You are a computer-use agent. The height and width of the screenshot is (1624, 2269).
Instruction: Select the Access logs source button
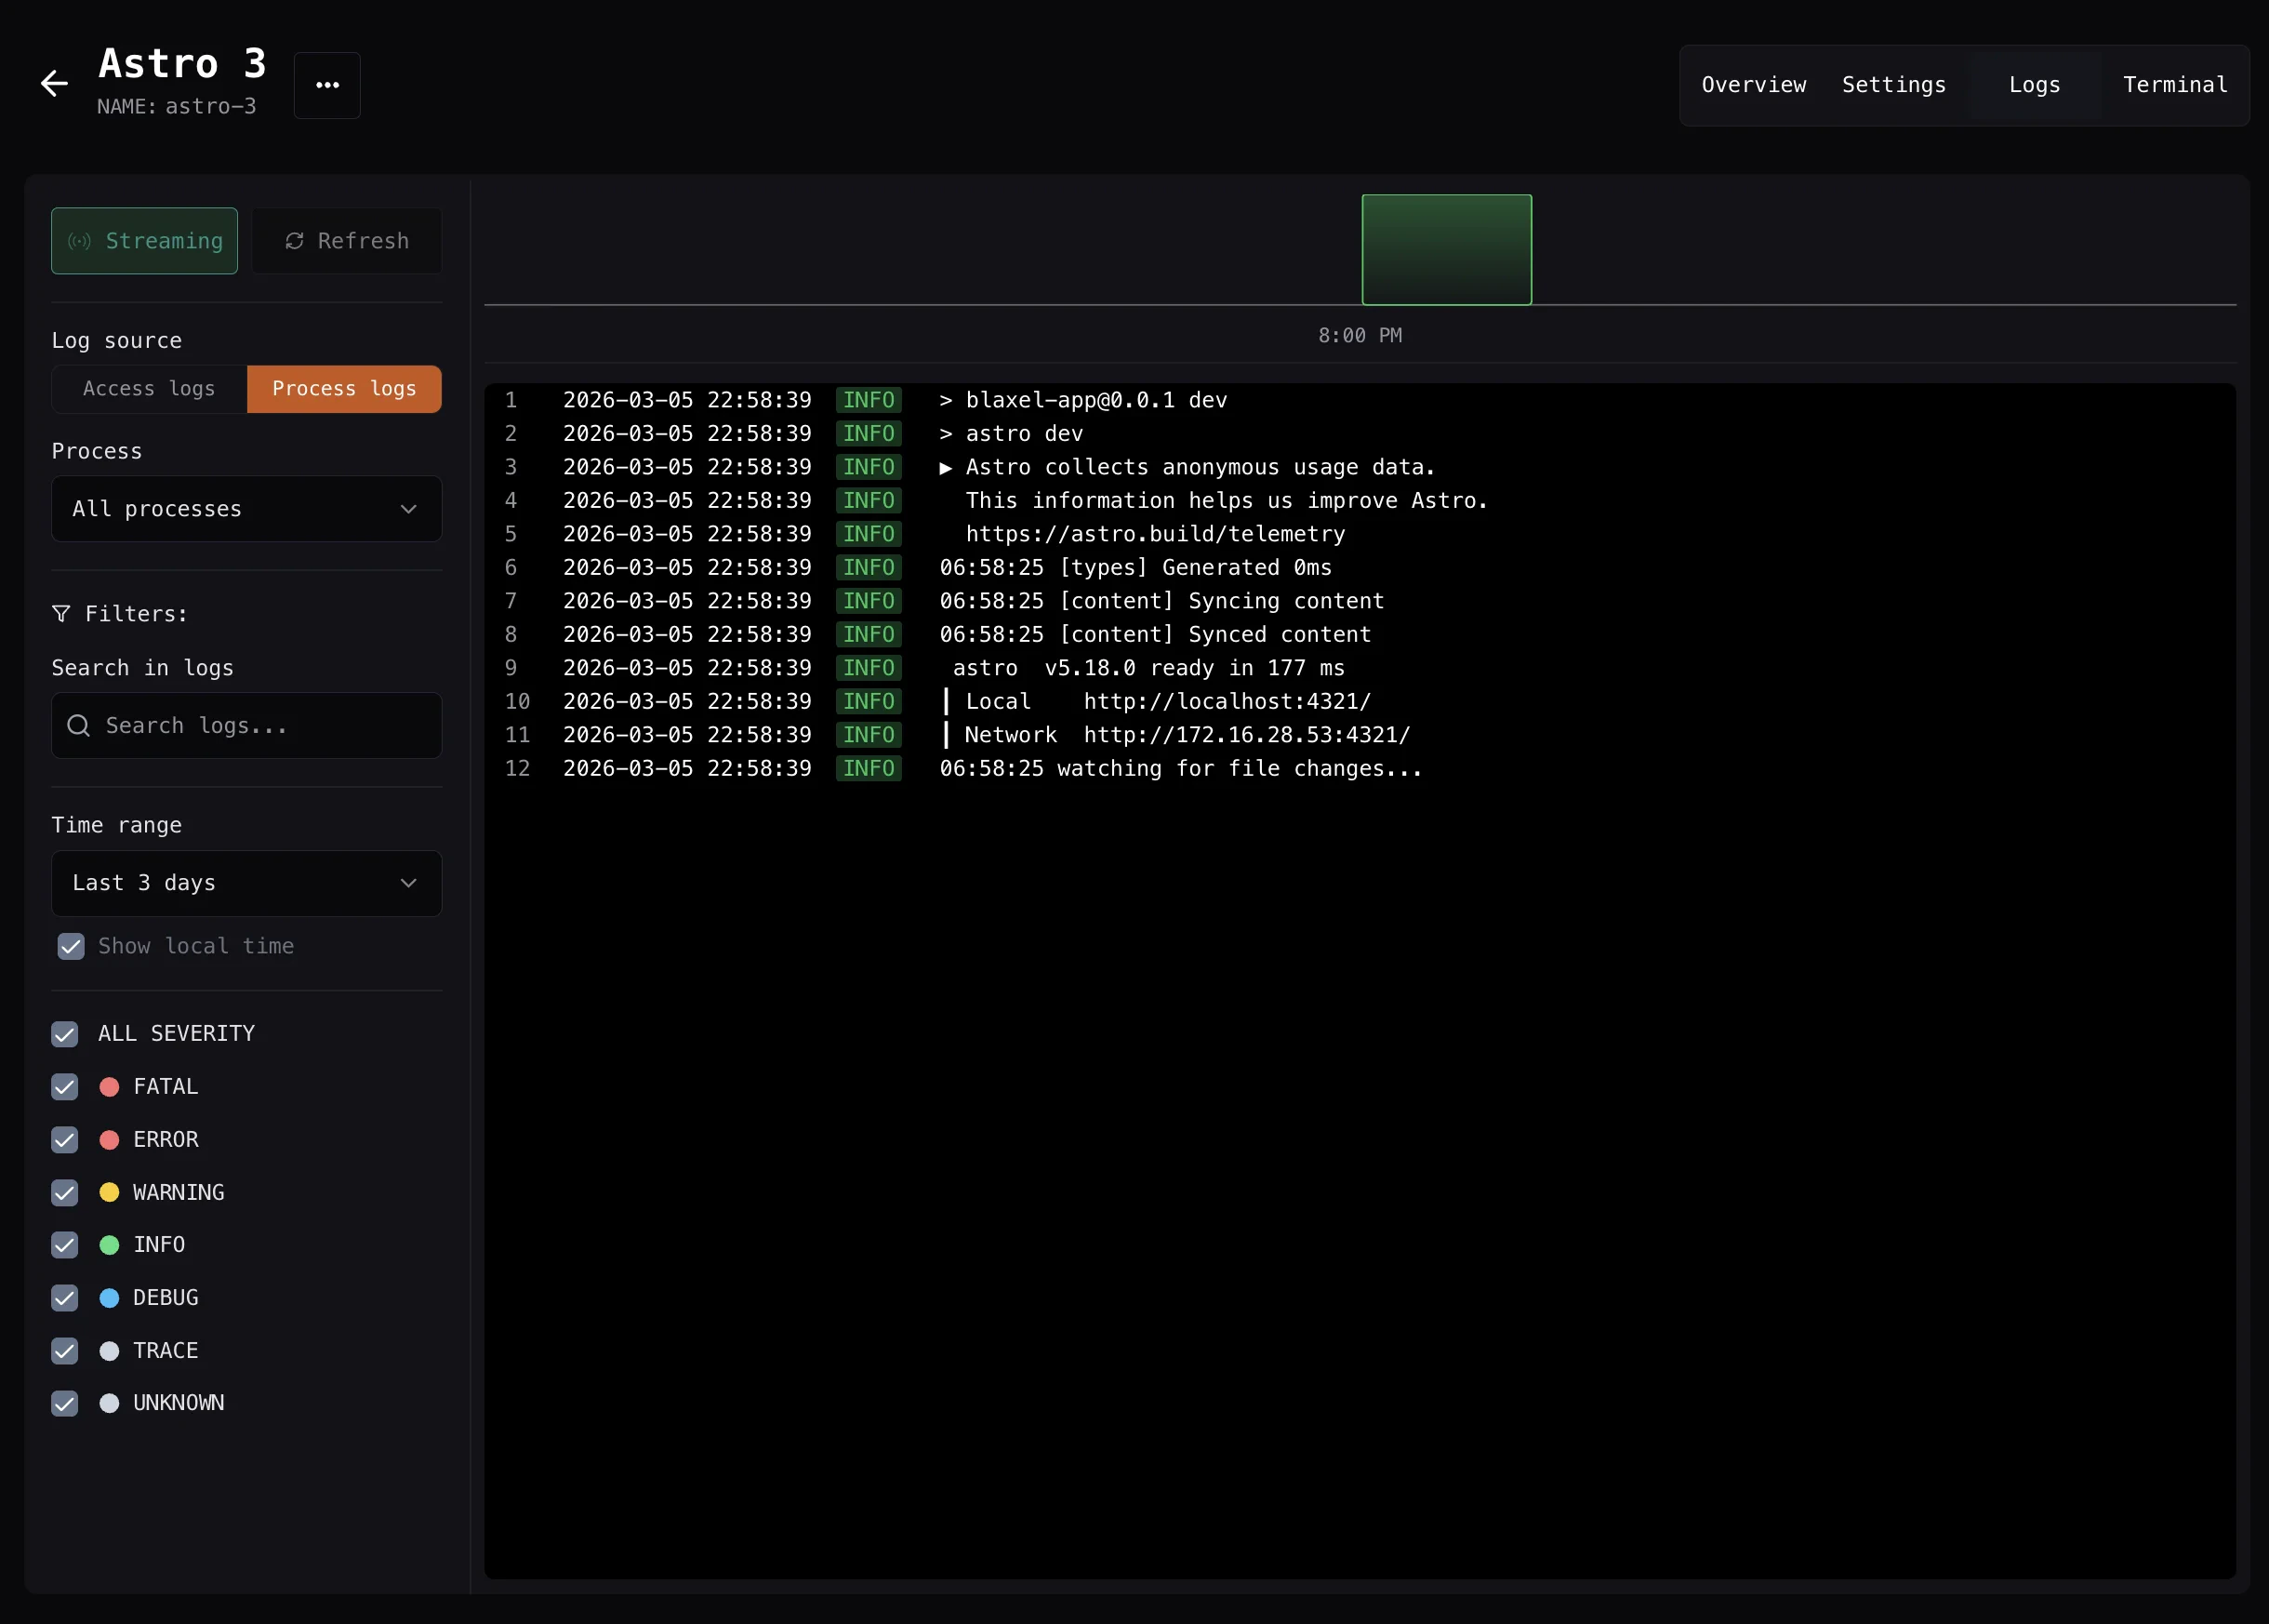click(148, 388)
